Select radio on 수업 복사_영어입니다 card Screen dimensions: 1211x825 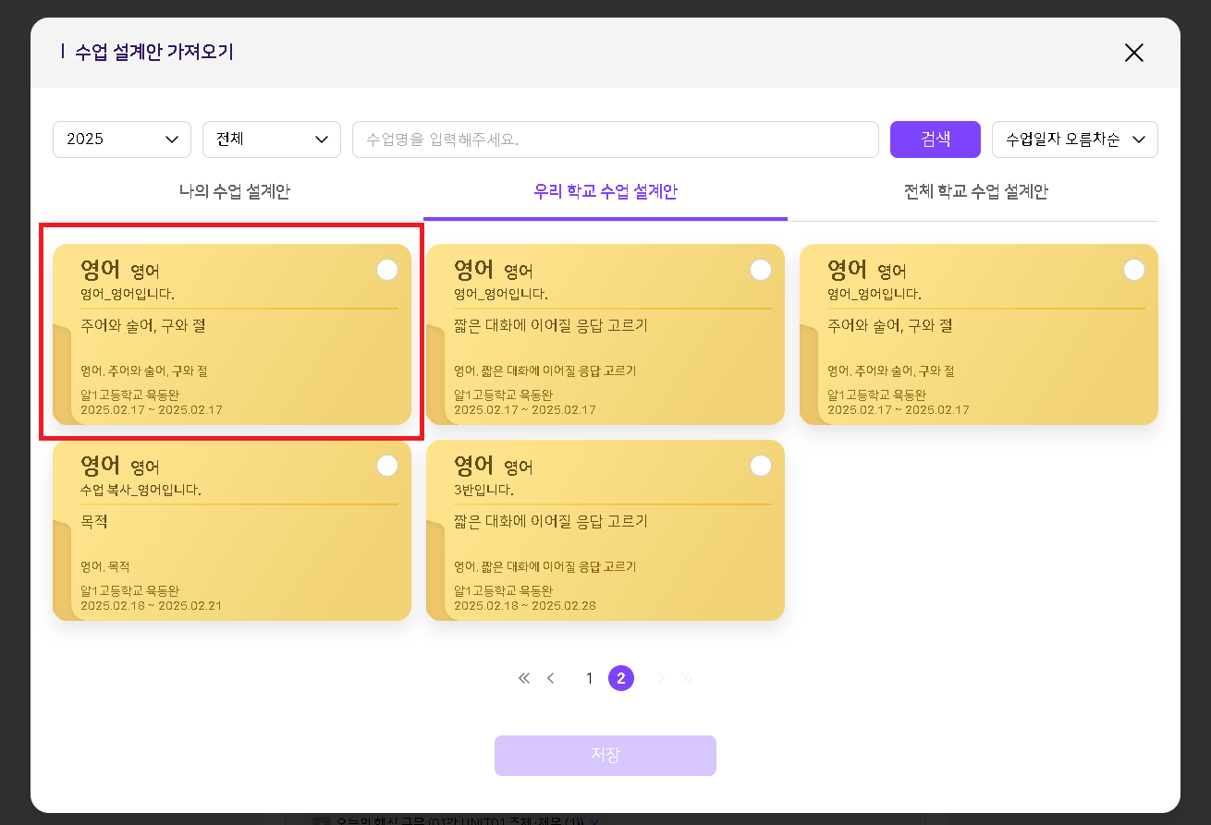pyautogui.click(x=387, y=466)
